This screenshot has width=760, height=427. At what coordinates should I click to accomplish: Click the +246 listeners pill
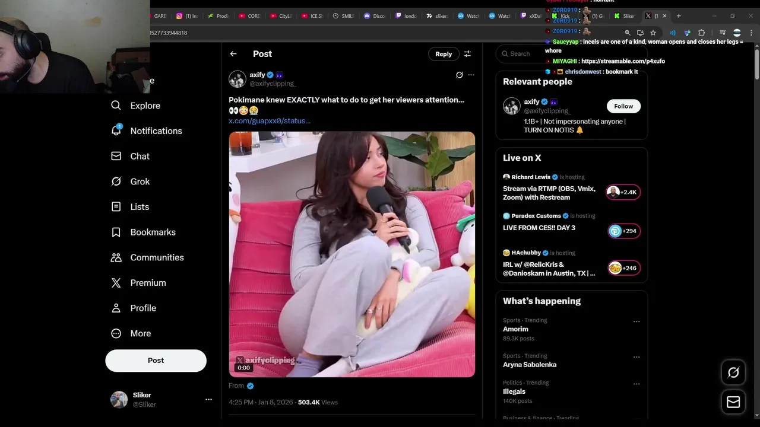pyautogui.click(x=623, y=268)
